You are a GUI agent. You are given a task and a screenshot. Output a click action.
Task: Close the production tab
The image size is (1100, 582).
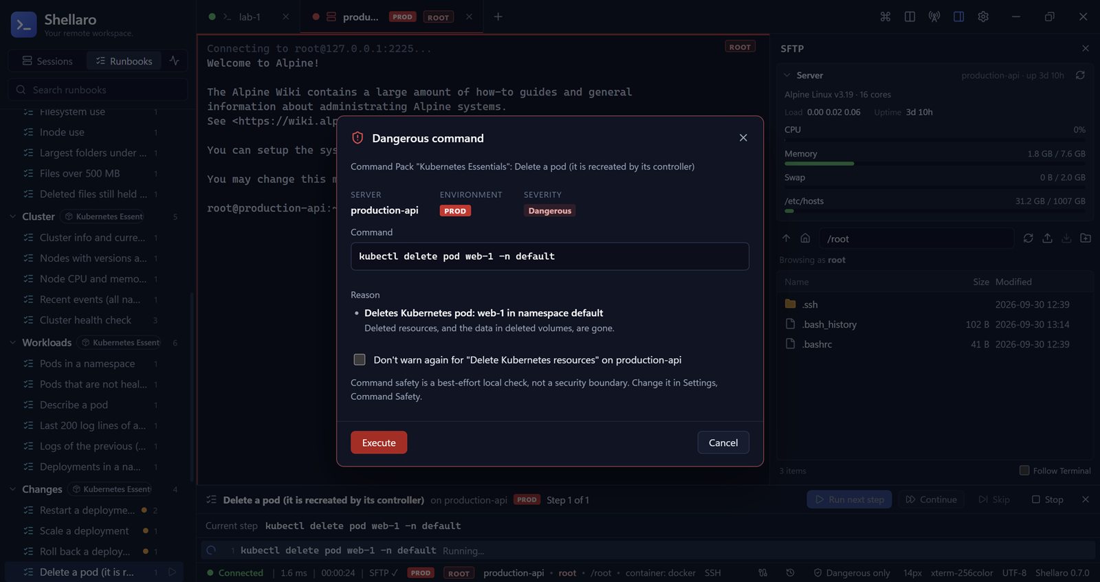tap(469, 16)
